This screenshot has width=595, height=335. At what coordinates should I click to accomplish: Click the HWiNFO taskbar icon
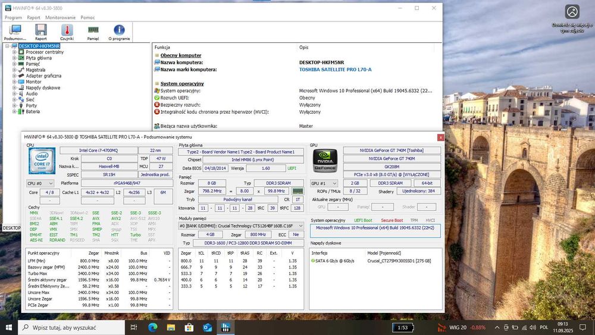click(x=226, y=327)
